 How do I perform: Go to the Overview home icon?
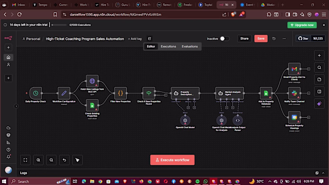8,57
